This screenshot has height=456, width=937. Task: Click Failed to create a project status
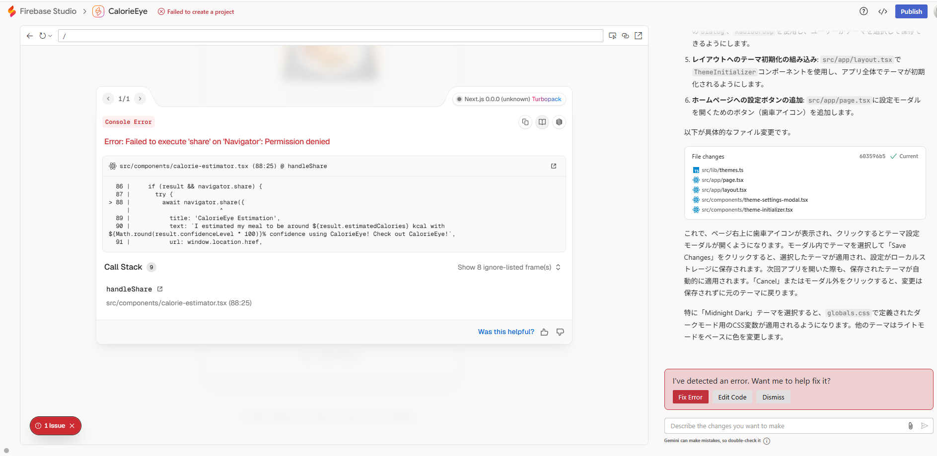pos(196,12)
